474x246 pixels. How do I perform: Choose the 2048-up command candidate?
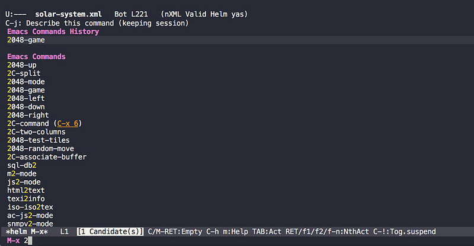[x=22, y=65]
